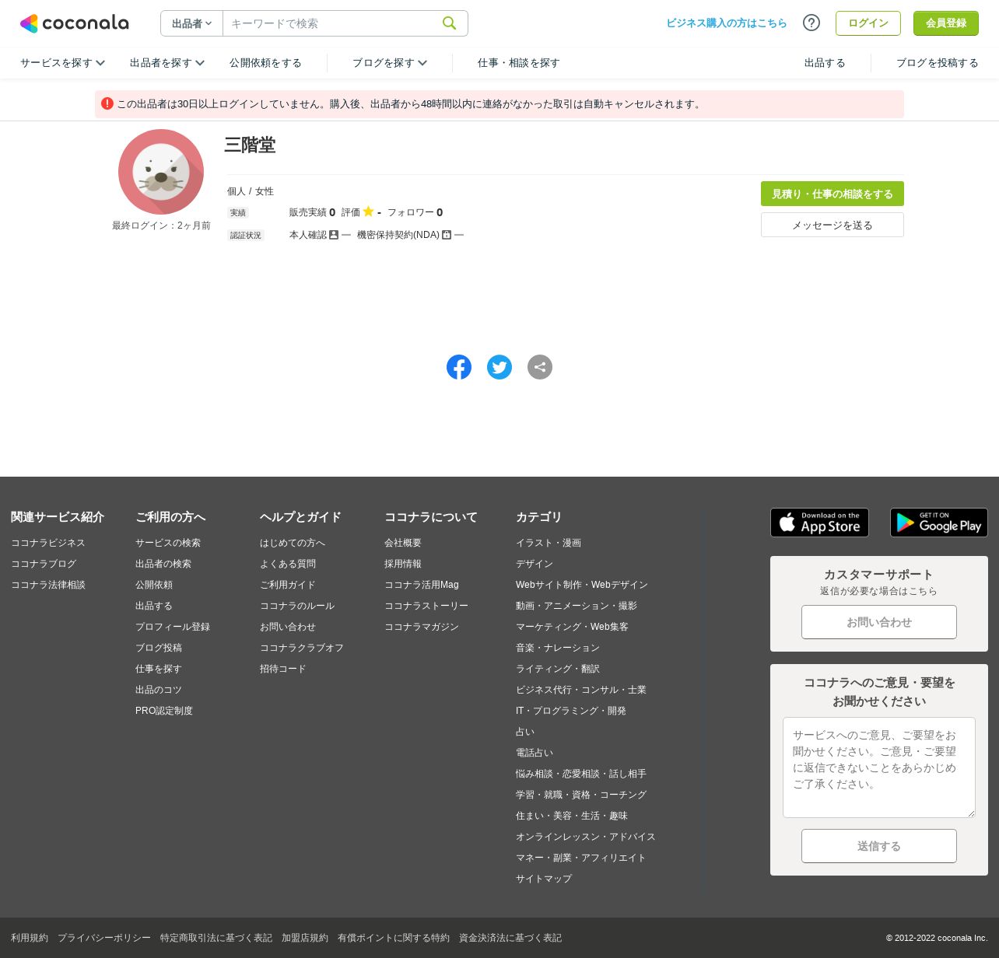The width and height of the screenshot is (999, 958).
Task: Select 出品する in the top navigation
Action: coord(825,63)
